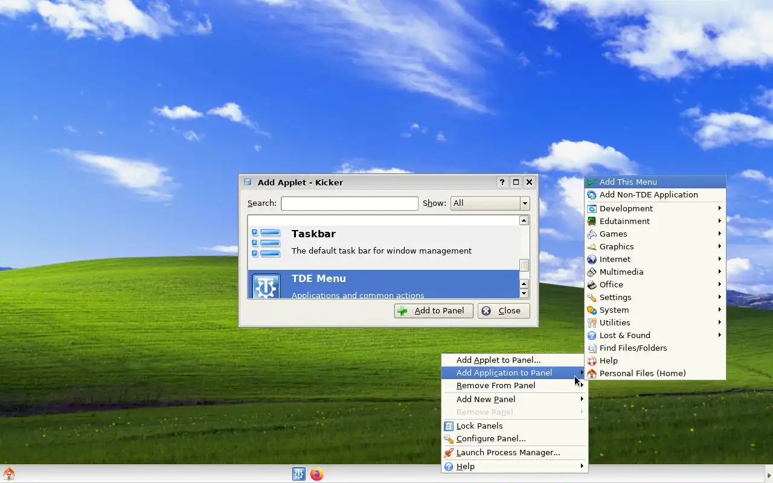This screenshot has width=773, height=483.
Task: Click the Close button in Add Applet dialog
Action: coord(504,311)
